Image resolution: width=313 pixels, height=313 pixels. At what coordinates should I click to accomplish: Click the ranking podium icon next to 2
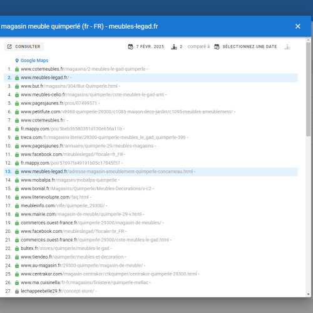tap(174, 47)
